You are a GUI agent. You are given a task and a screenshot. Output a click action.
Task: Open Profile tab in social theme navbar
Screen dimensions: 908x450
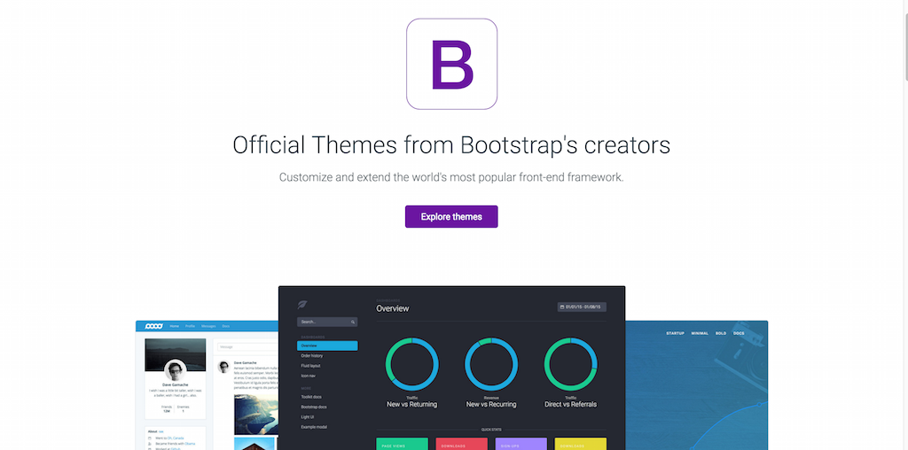(x=190, y=326)
